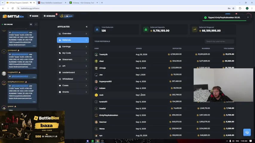
Task: Open browser extensions puzzle icon
Action: (x=240, y=8)
